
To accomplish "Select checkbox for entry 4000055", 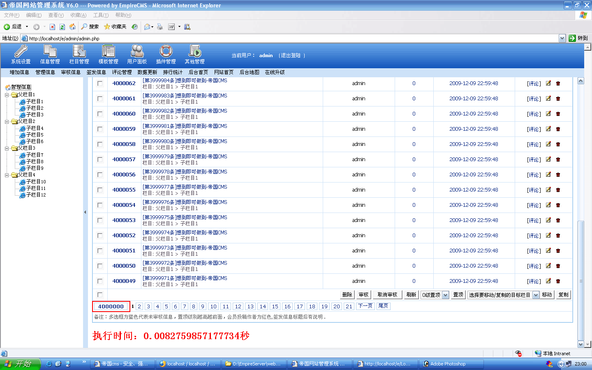I will tap(100, 190).
